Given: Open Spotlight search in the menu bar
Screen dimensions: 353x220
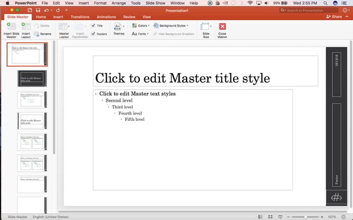Looking at the screenshot, I should [x=325, y=3].
